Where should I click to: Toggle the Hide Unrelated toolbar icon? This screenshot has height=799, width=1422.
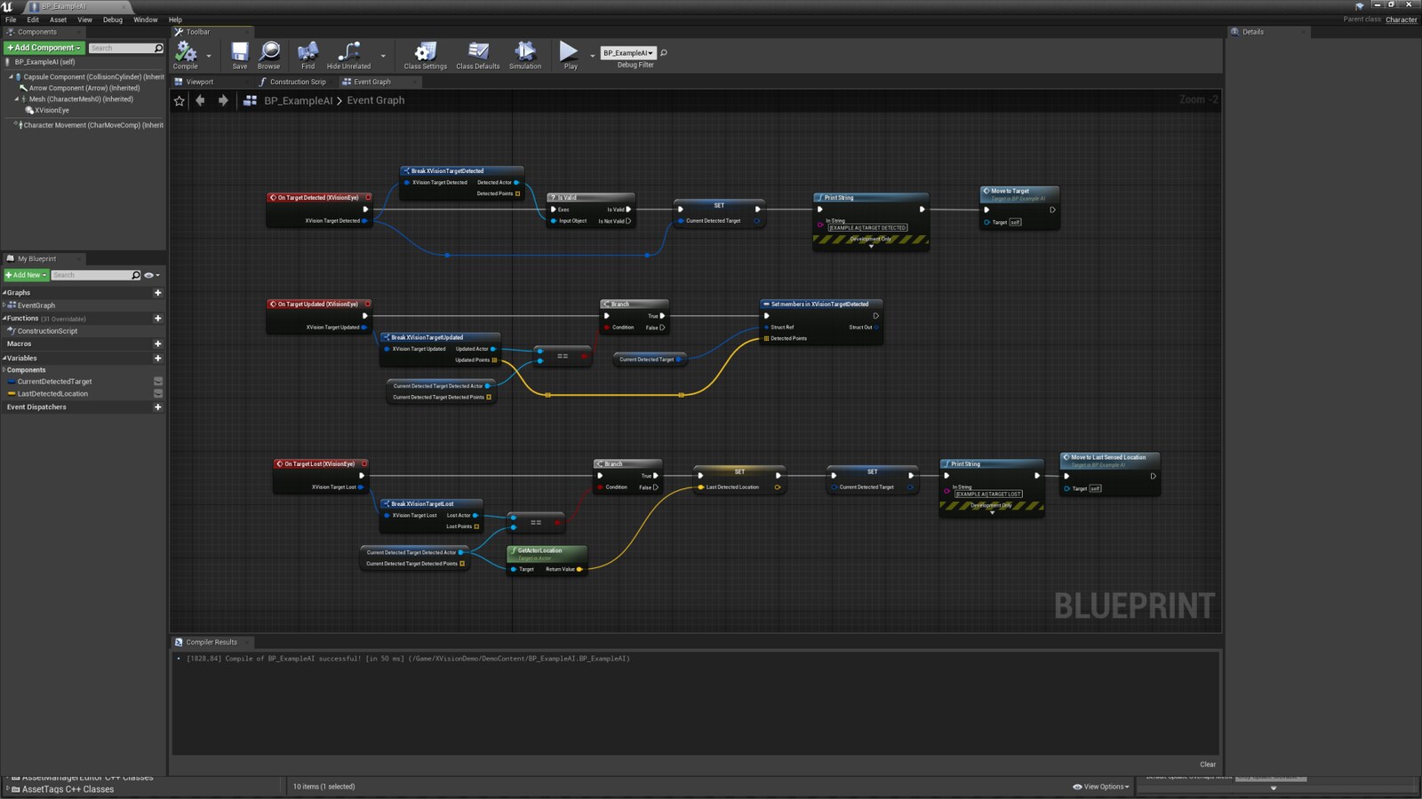pos(348,53)
